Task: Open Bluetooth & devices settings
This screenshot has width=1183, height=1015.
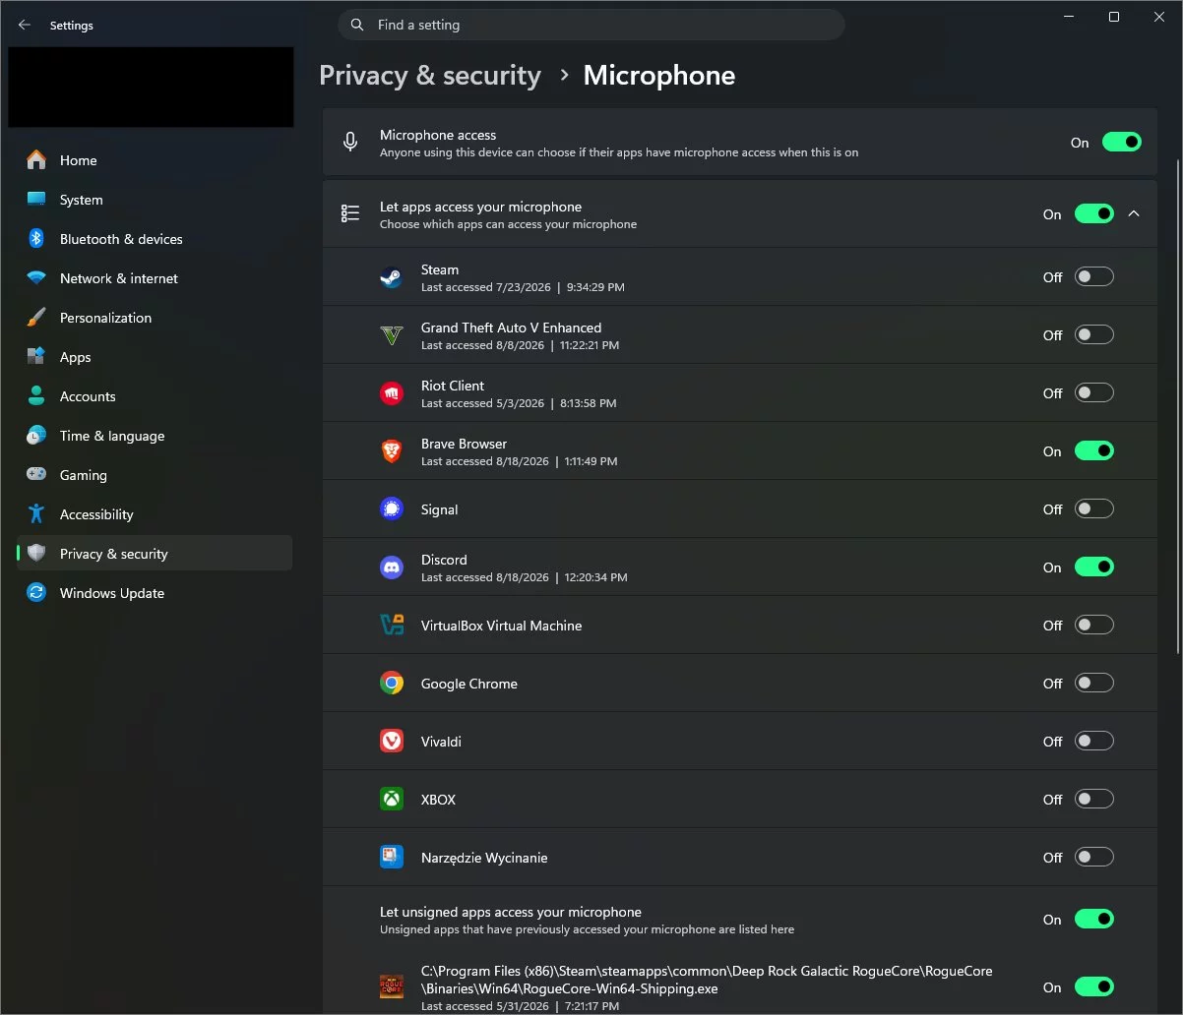Action: tap(155, 239)
